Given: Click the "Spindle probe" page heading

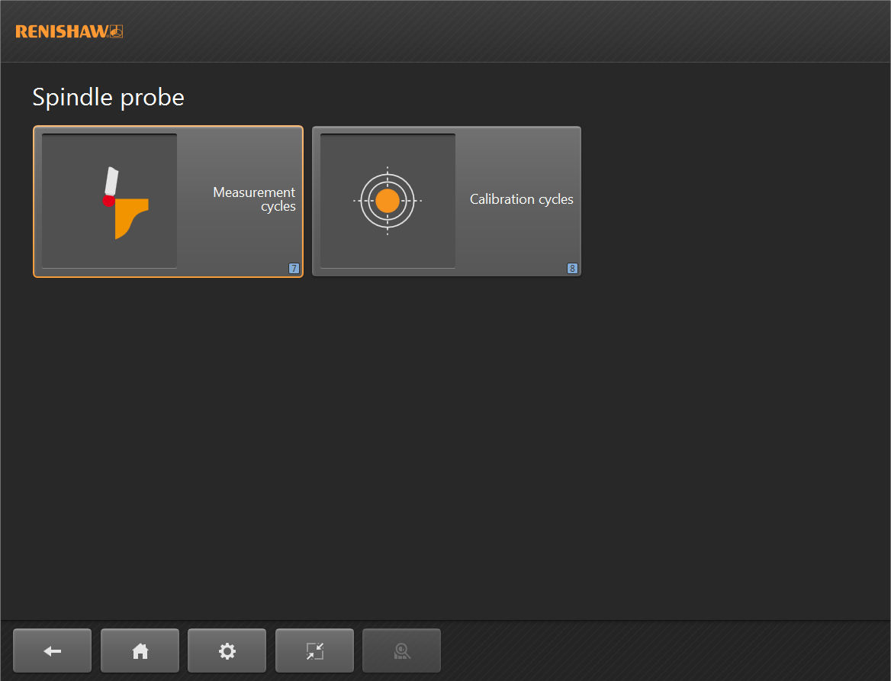Looking at the screenshot, I should [x=108, y=98].
